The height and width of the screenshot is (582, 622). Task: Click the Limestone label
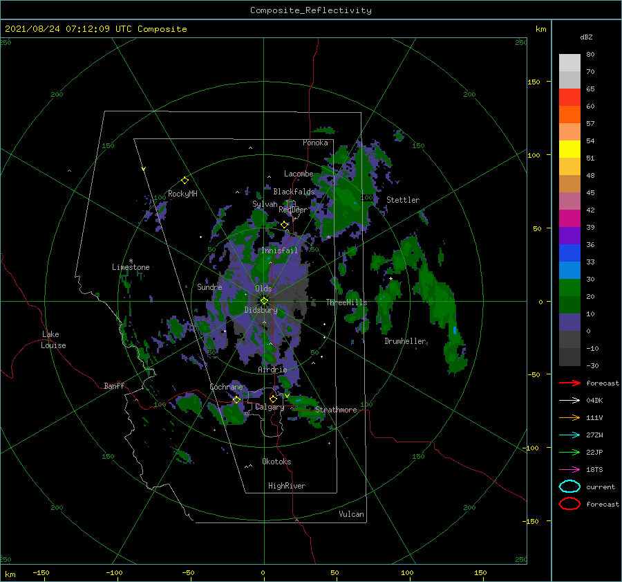[x=131, y=267]
